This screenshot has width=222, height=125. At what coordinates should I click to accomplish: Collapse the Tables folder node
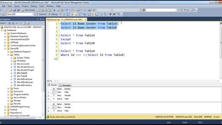(x=8, y=55)
